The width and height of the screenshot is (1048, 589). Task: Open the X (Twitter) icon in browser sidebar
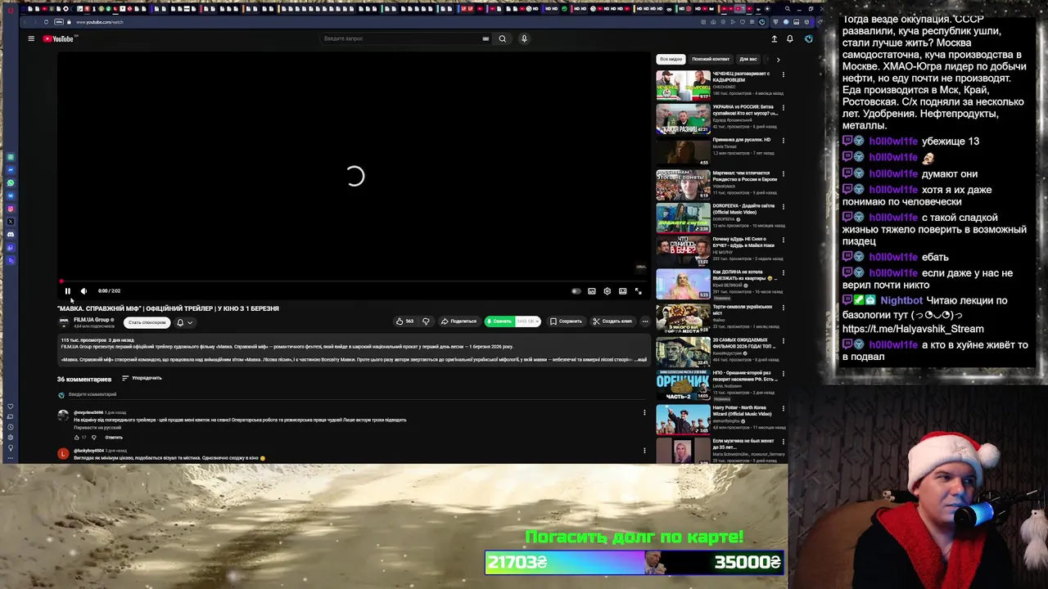click(11, 222)
